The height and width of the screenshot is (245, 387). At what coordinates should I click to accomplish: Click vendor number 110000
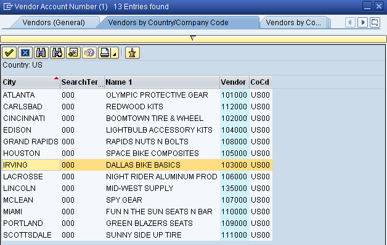(234, 212)
